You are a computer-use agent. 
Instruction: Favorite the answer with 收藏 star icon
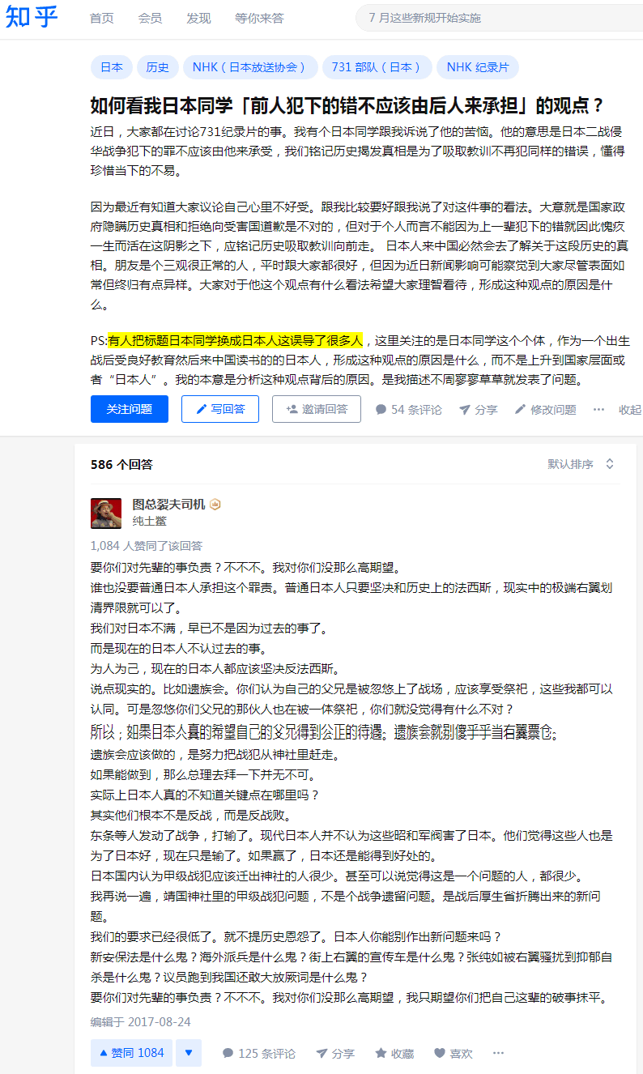coord(381,1053)
